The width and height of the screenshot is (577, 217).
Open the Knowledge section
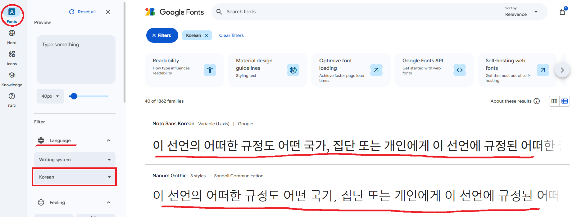click(x=12, y=79)
